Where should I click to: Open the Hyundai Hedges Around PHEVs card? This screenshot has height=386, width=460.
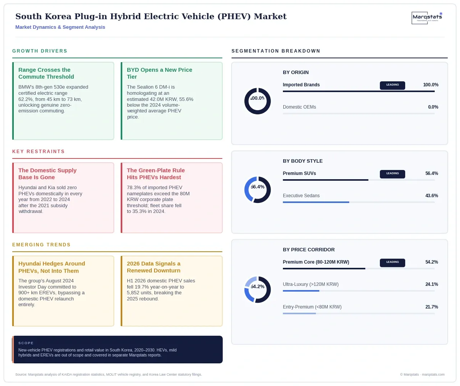point(63,291)
